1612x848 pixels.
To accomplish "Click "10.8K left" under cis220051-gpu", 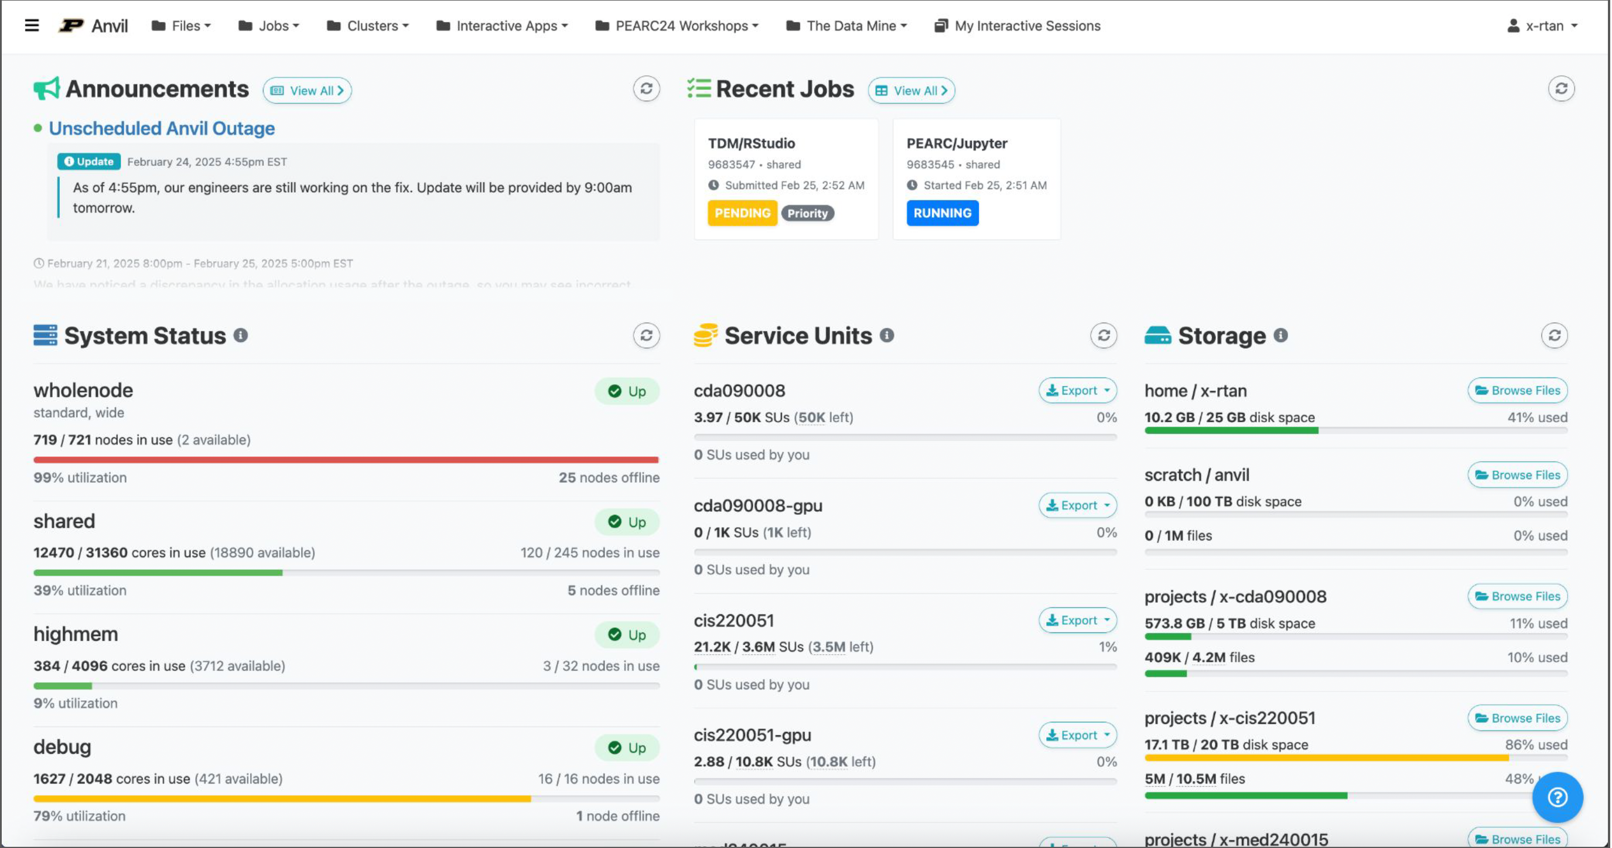I will tap(841, 762).
